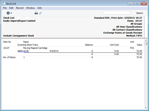This screenshot has height=111, width=149.
Task: Click the scrollbar up arrow
Action: (146, 40)
